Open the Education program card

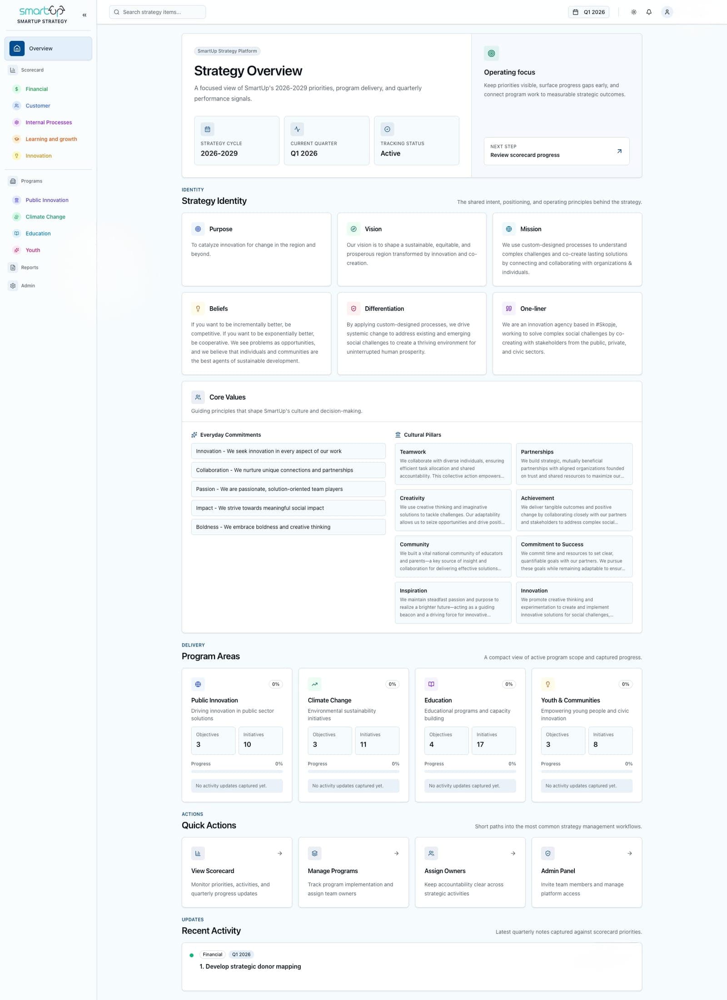[470, 735]
